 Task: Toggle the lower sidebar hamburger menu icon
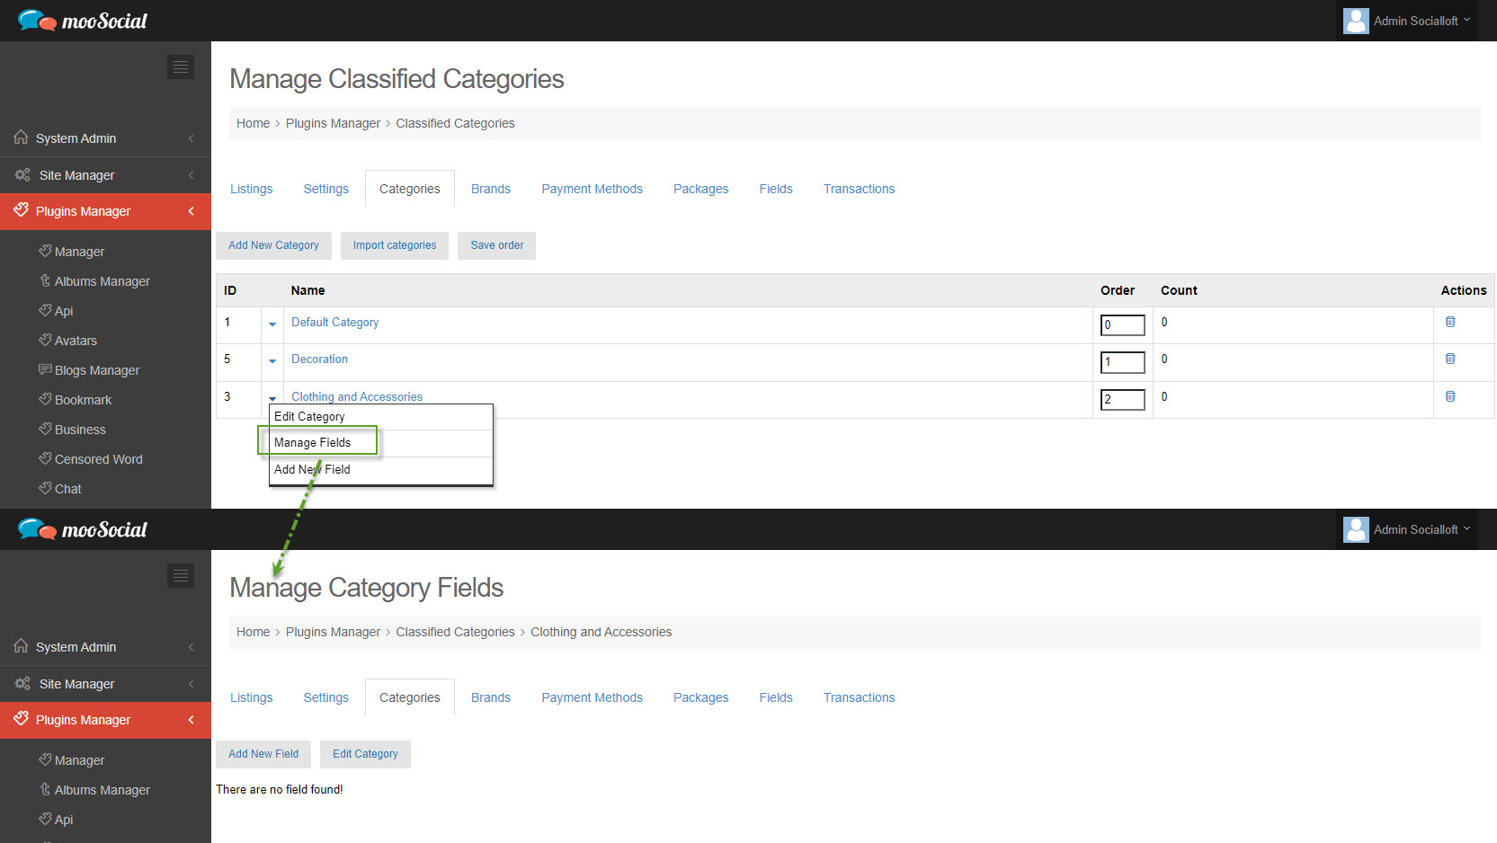coord(181,576)
